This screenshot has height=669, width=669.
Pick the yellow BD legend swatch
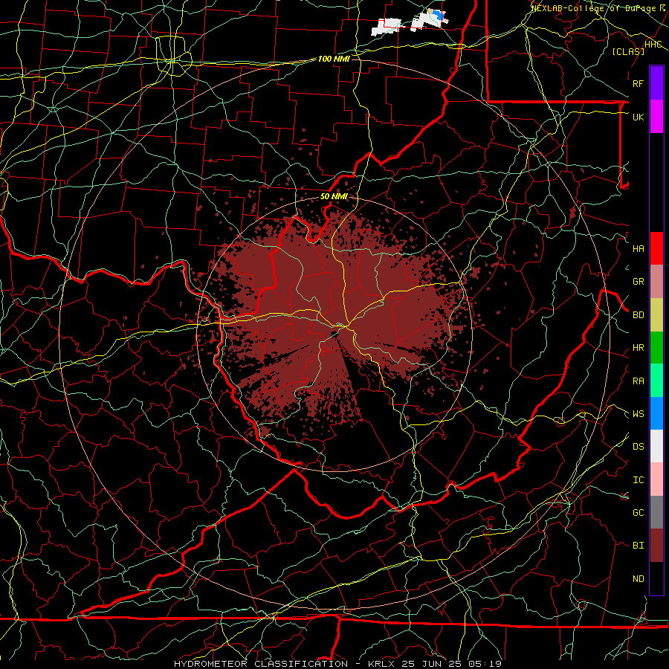[x=656, y=314]
